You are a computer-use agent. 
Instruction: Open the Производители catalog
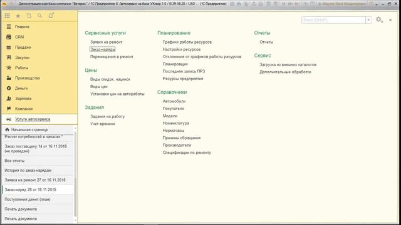pyautogui.click(x=177, y=145)
